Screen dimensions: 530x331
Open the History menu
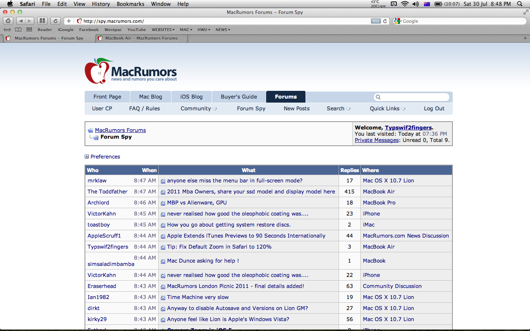point(101,4)
